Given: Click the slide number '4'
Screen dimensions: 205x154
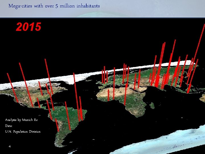Looking at the screenshot, I should coord(10,146).
